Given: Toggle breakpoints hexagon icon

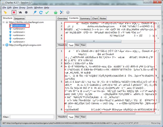Looking at the screenshot, I should click(x=26, y=13).
